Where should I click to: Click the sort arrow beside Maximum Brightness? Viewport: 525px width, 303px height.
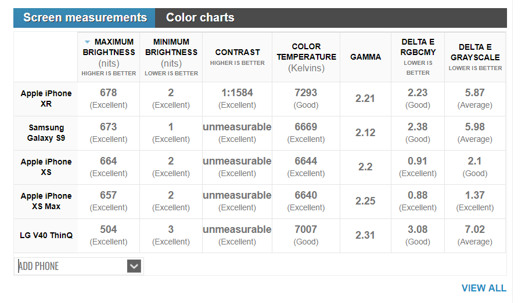click(87, 42)
